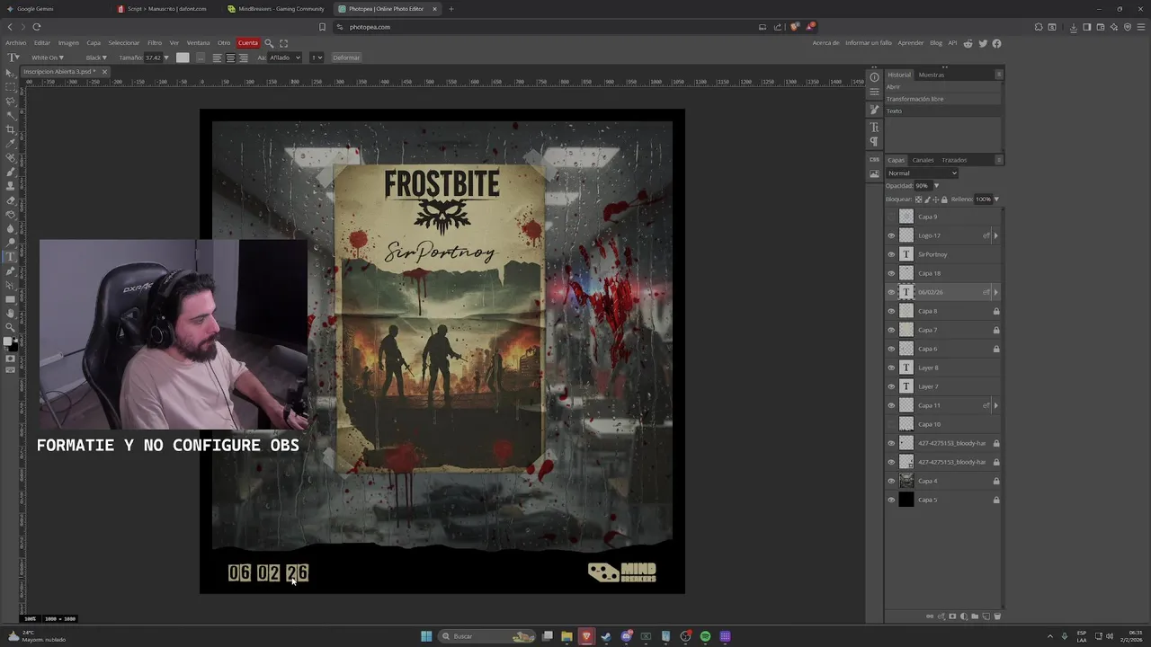Open the Relleno slider dropdown arrow
Viewport: 1151px width, 647px height.
click(996, 199)
